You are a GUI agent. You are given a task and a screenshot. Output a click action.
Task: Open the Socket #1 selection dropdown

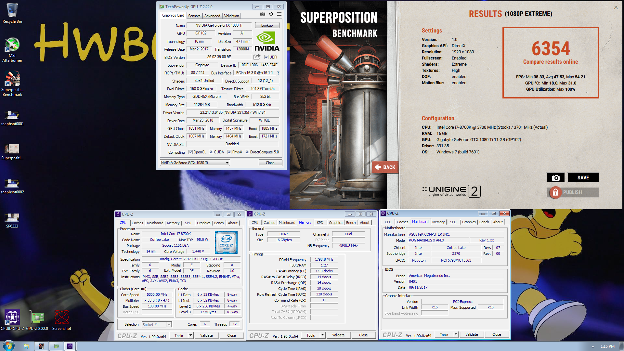(x=157, y=324)
